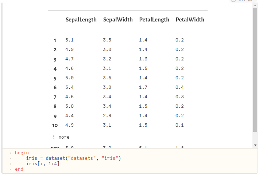
Task: Click SepalLength value 4.9 in row 10
Action: pos(69,125)
